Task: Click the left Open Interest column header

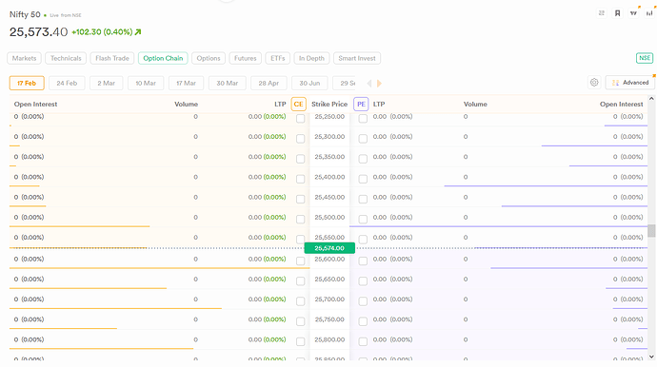Action: (x=35, y=105)
